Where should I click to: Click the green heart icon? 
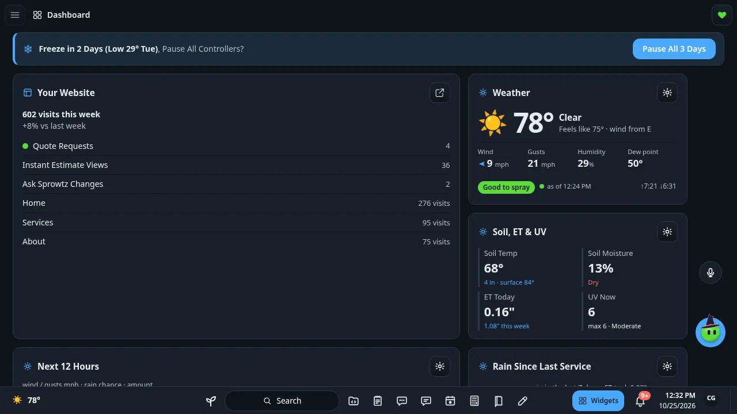pyautogui.click(x=722, y=15)
